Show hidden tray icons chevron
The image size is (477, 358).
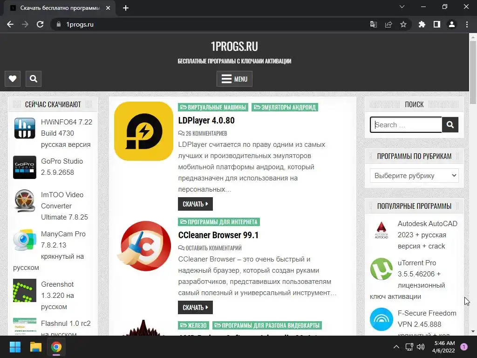point(396,347)
